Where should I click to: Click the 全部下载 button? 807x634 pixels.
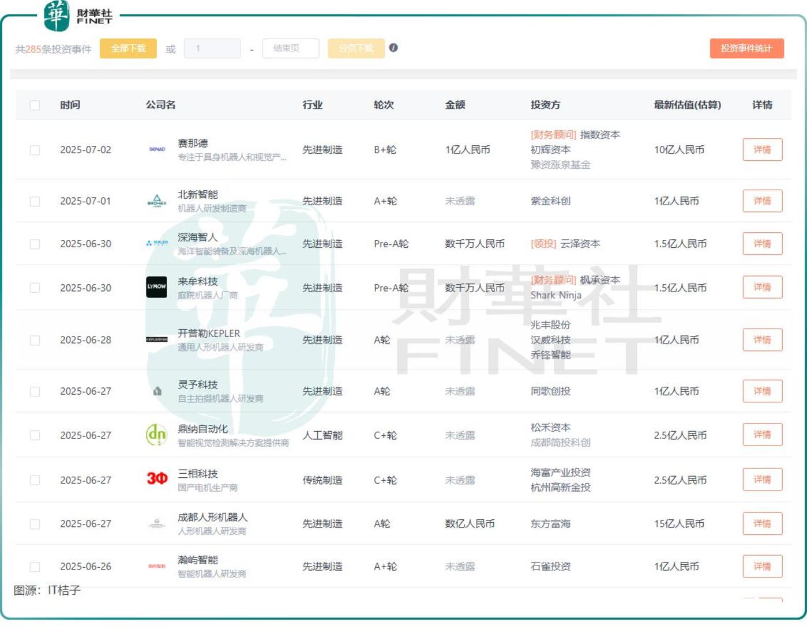click(x=128, y=48)
